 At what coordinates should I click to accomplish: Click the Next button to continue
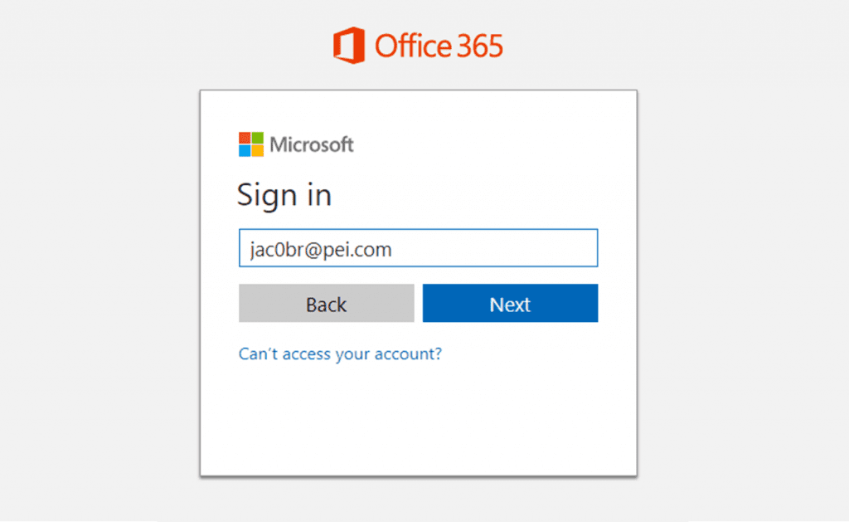510,303
